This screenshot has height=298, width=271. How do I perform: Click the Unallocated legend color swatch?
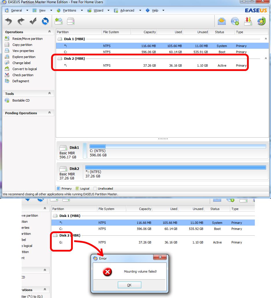[x=95, y=188]
